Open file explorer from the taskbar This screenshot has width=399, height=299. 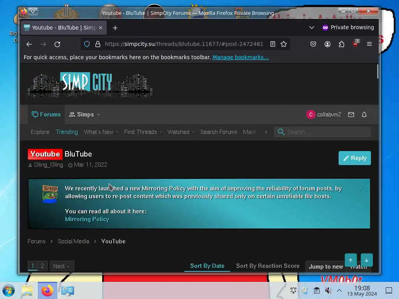pyautogui.click(x=27, y=290)
